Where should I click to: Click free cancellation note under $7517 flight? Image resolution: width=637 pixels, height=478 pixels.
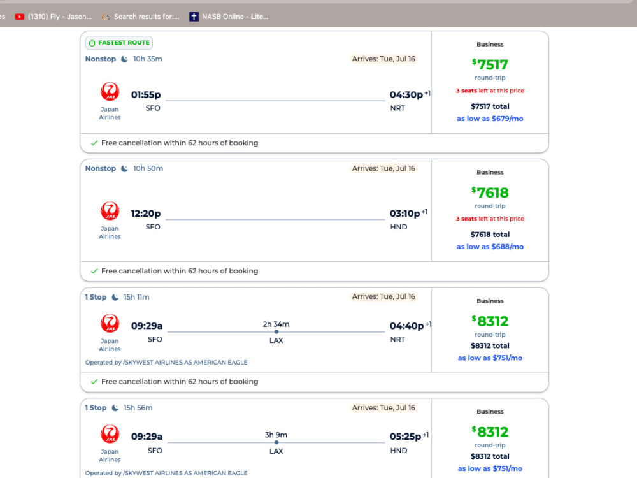click(180, 143)
